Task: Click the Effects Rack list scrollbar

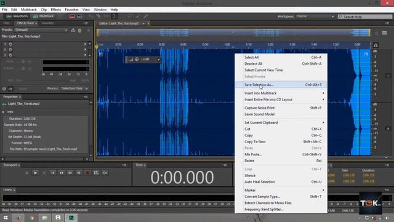Action: point(90,49)
